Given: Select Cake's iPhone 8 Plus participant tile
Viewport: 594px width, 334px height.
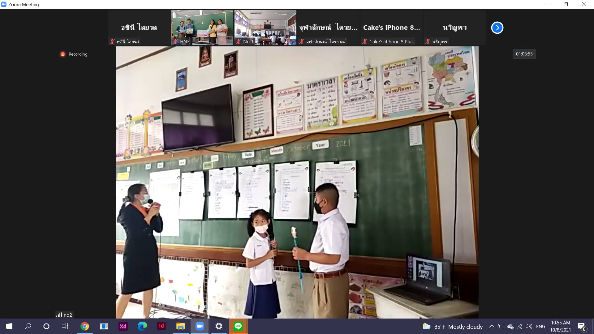Looking at the screenshot, I should point(392,28).
